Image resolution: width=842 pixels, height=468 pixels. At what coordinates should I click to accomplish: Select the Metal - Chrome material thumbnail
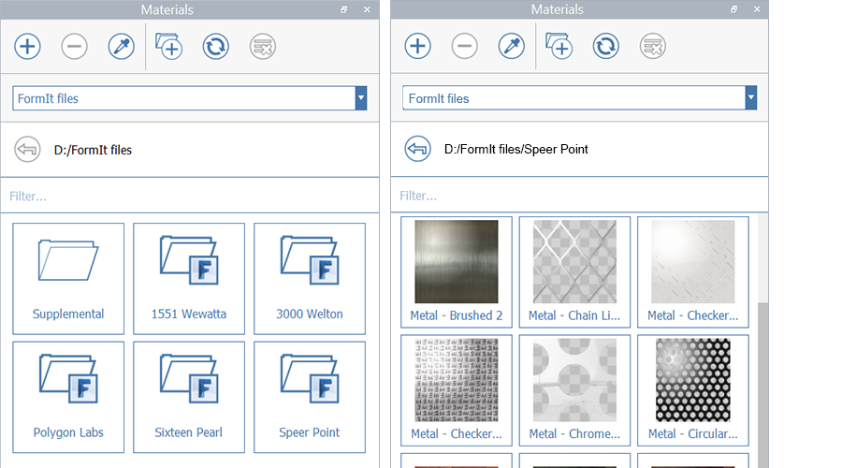[x=574, y=388]
